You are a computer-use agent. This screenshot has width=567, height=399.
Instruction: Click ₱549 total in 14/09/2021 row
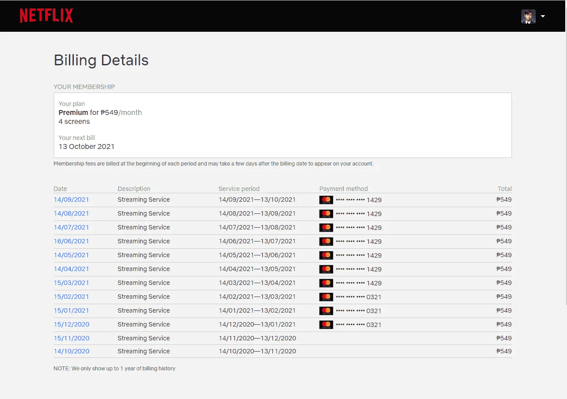(504, 200)
